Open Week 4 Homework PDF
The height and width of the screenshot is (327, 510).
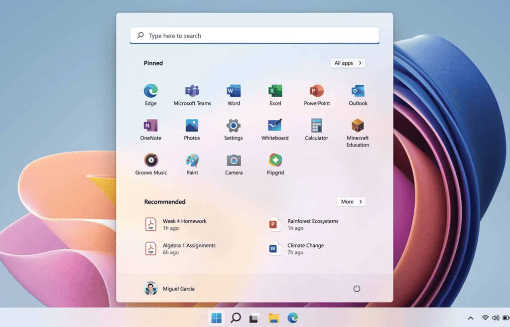(176, 224)
